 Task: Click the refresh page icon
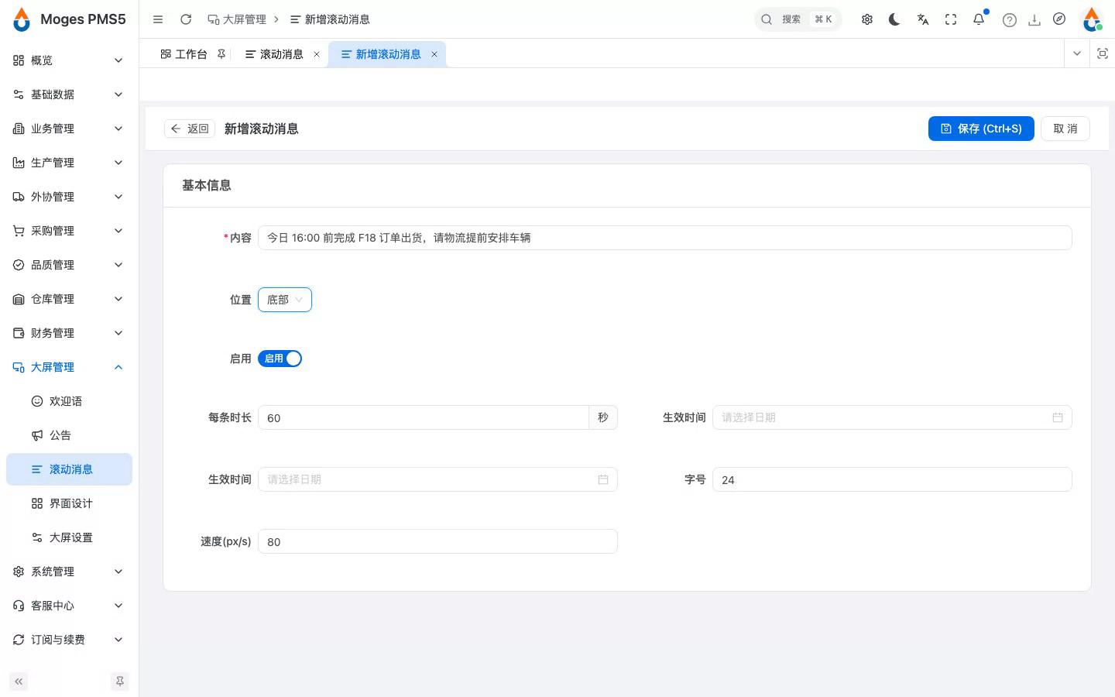pos(186,19)
